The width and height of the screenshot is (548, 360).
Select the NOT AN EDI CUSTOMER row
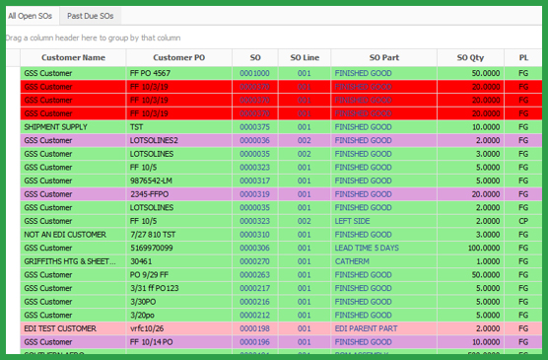[281, 235]
